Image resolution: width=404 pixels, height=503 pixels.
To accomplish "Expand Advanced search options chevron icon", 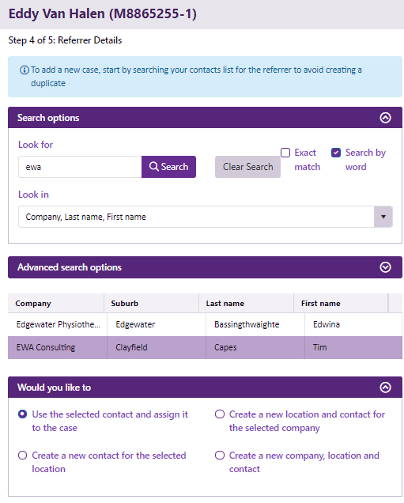I will click(x=385, y=267).
